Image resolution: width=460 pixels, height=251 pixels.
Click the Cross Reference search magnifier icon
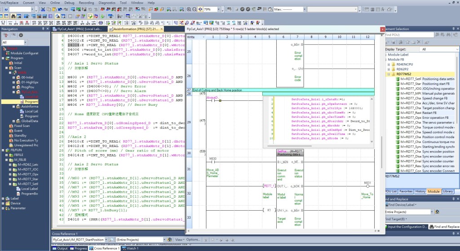coord(111,240)
